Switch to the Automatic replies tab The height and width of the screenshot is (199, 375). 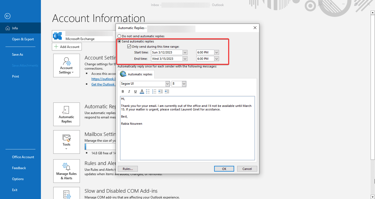[x=136, y=74]
